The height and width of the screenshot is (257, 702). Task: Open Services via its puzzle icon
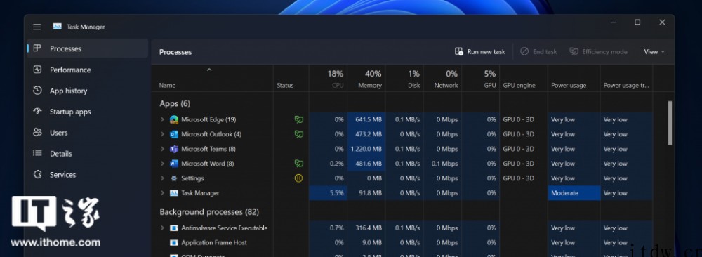tap(38, 175)
